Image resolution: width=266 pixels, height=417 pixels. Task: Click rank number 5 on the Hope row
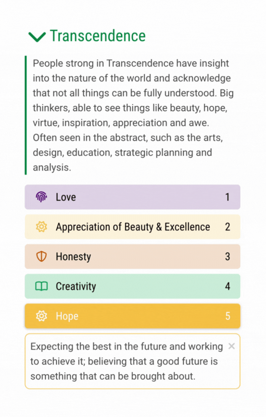[x=227, y=316]
